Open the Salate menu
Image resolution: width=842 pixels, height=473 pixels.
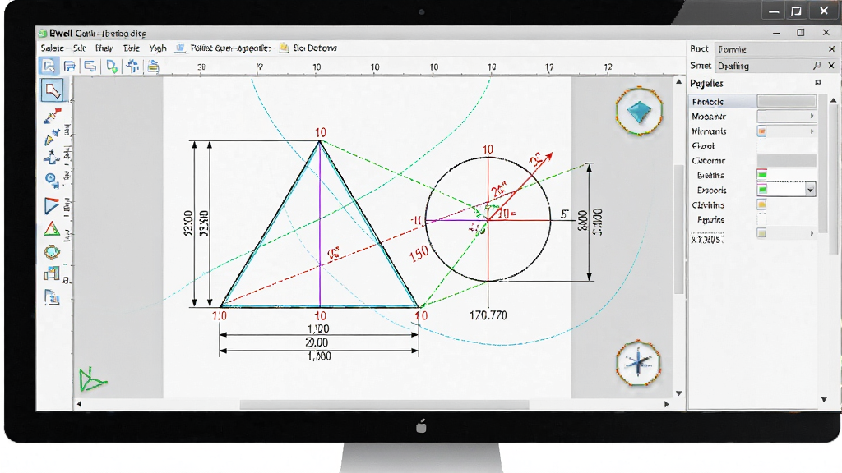52,48
